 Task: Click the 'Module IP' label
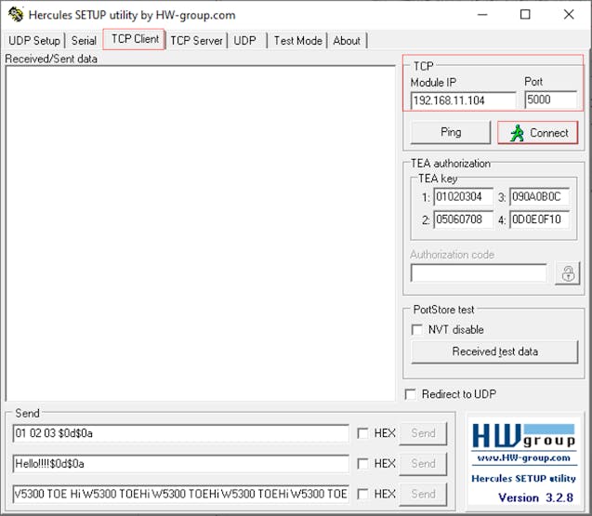433,83
